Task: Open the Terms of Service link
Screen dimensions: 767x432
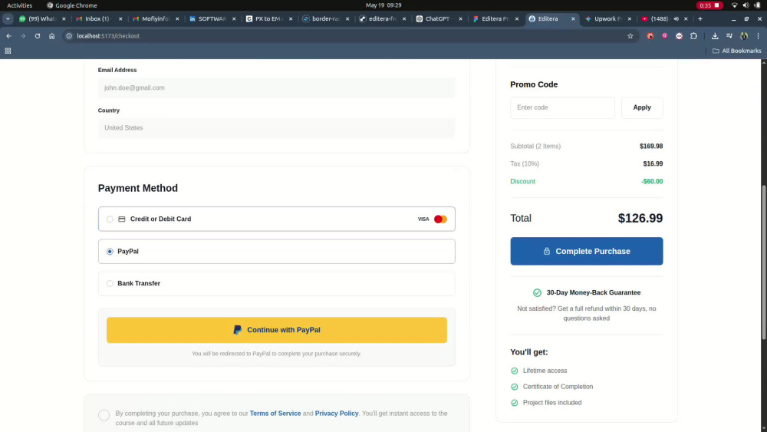Action: tap(275, 414)
